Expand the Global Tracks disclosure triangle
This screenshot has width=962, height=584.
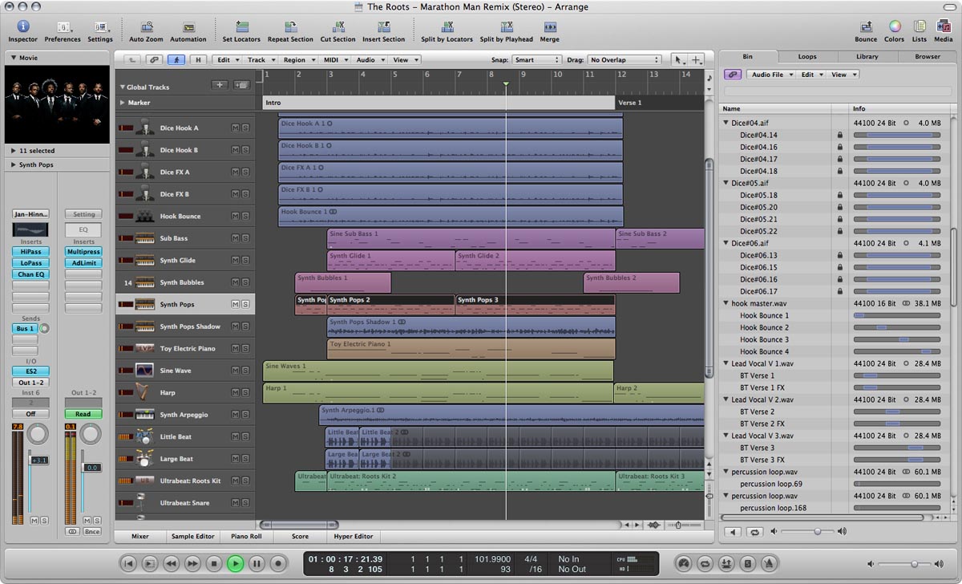[x=123, y=87]
